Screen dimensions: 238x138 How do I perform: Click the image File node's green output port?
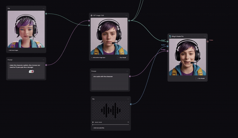tap(46, 14)
